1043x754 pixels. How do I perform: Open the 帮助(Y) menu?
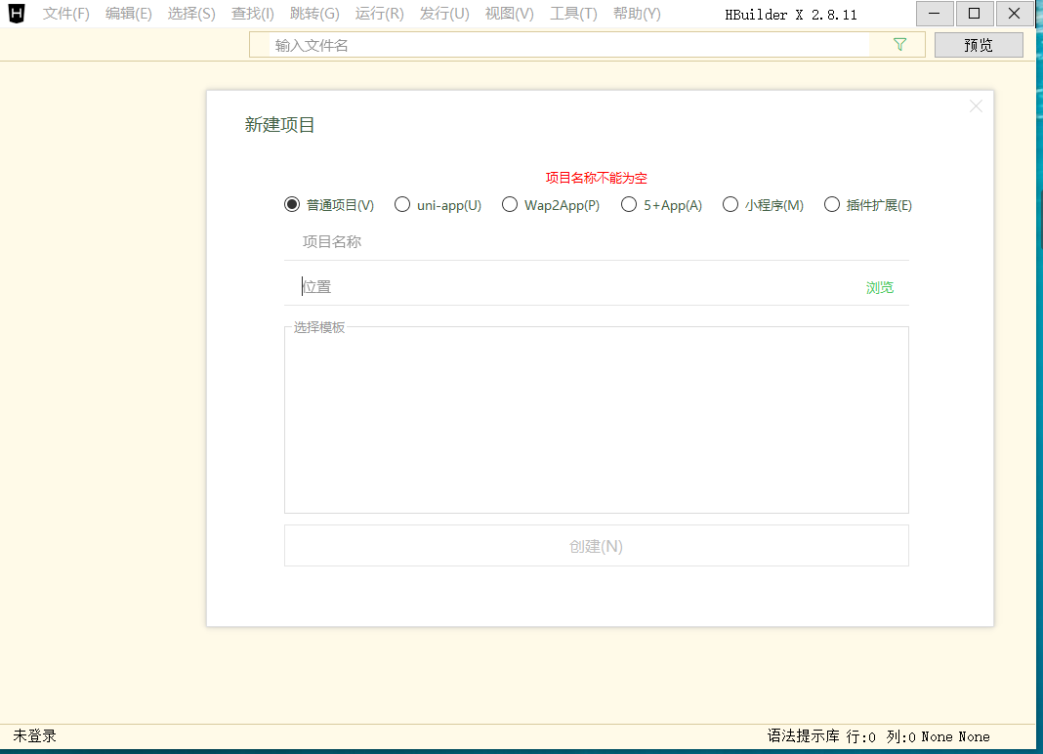[x=637, y=14]
